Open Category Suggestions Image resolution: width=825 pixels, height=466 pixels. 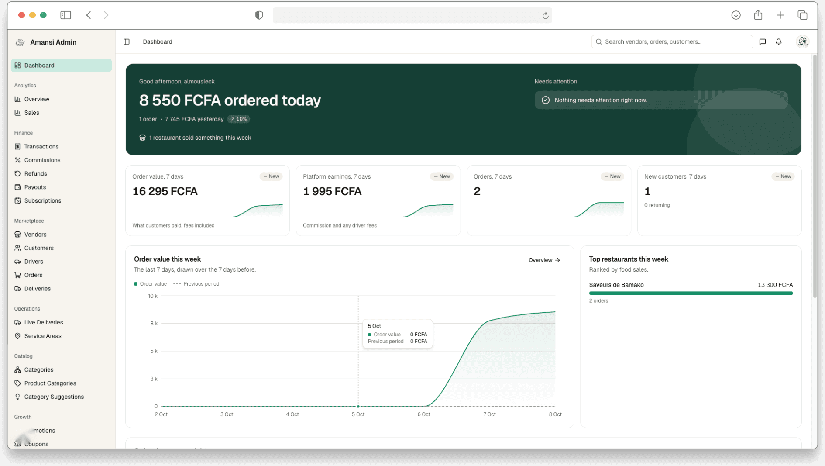[x=61, y=397]
